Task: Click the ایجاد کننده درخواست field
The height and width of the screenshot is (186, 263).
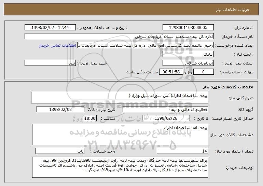Action: (x=146, y=45)
